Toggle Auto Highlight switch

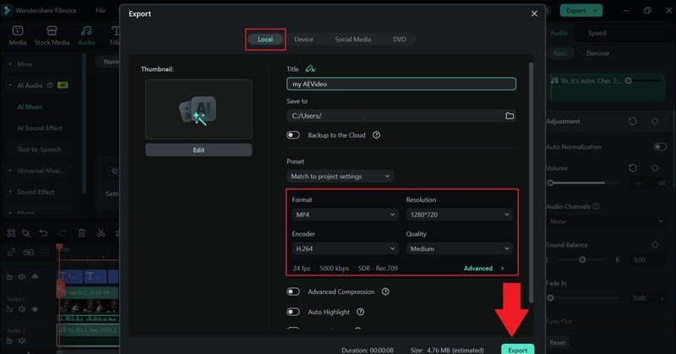pos(293,312)
